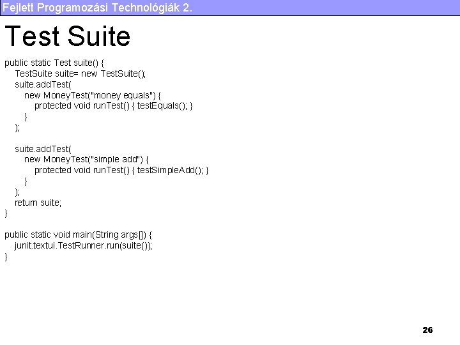Click the line 'new MoneyTest("simple add") {'
Screen dimensions: 460x345
point(86,160)
